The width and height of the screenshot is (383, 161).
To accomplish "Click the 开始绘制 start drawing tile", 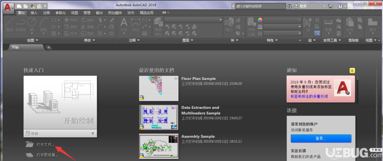I will (60, 103).
